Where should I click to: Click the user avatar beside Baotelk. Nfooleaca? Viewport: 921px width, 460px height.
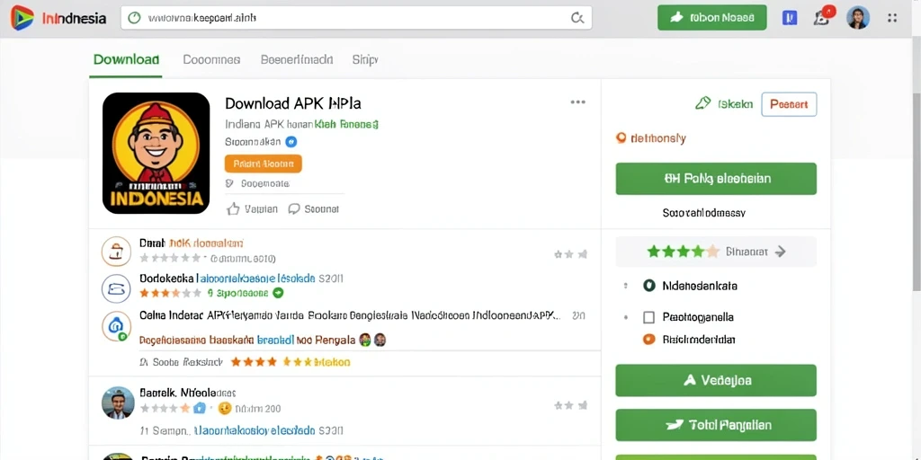pyautogui.click(x=118, y=402)
